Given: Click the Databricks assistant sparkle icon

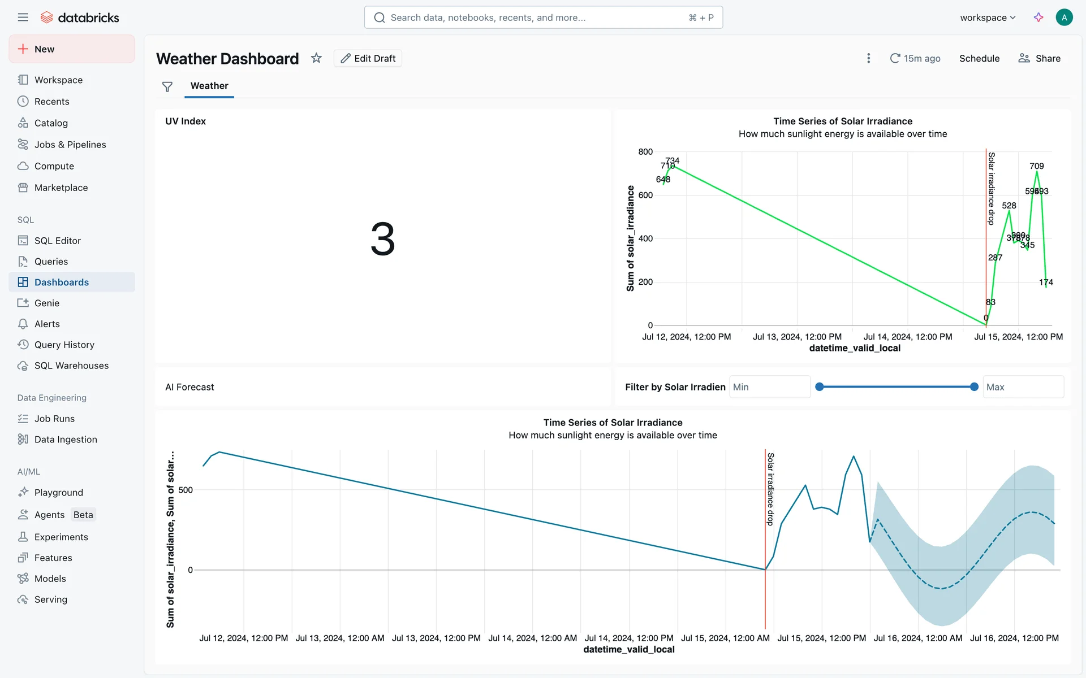Looking at the screenshot, I should (1038, 18).
